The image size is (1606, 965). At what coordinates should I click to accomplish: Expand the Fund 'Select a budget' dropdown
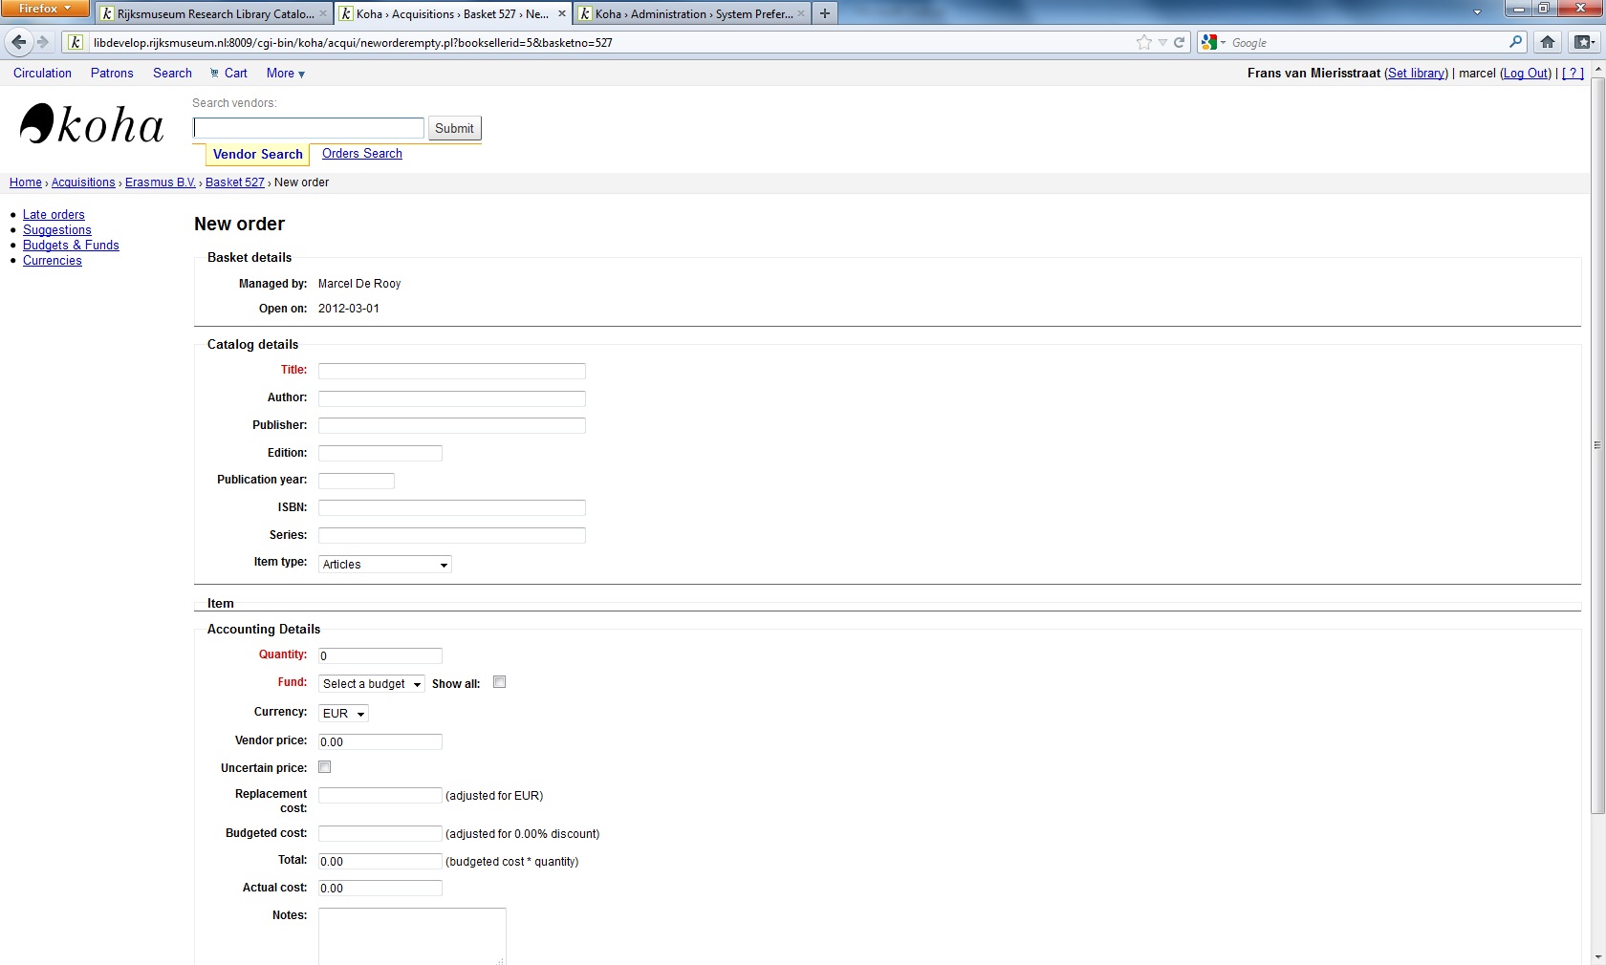[371, 684]
